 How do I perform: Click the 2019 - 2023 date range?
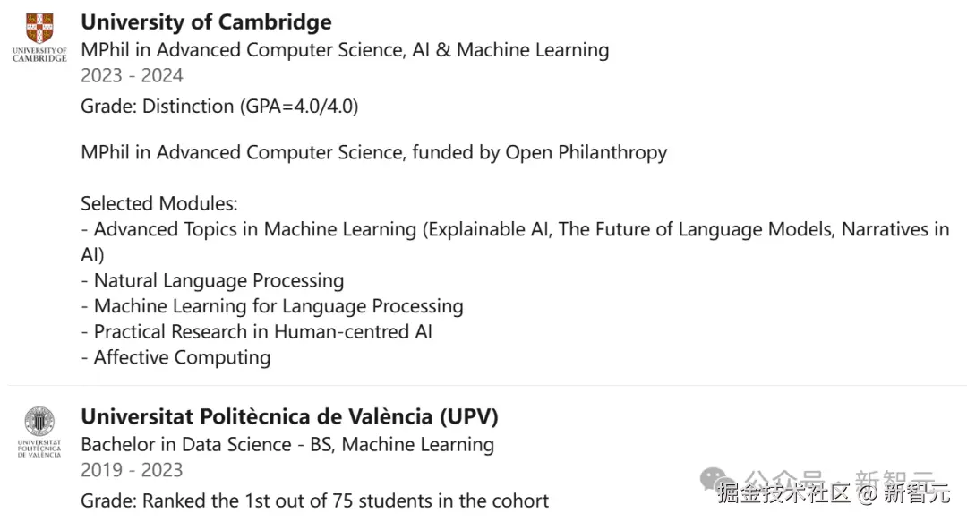click(132, 471)
